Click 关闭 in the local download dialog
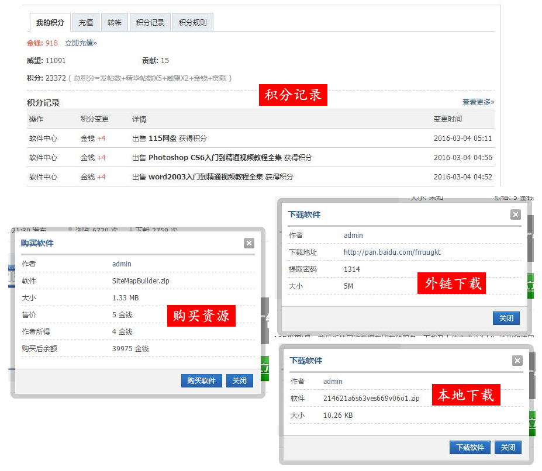542x471 pixels. tap(508, 447)
